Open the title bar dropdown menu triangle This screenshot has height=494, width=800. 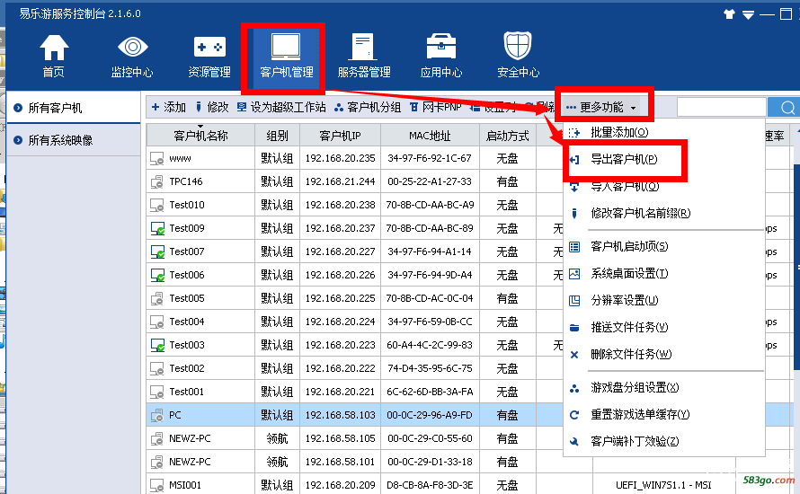pyautogui.click(x=748, y=14)
